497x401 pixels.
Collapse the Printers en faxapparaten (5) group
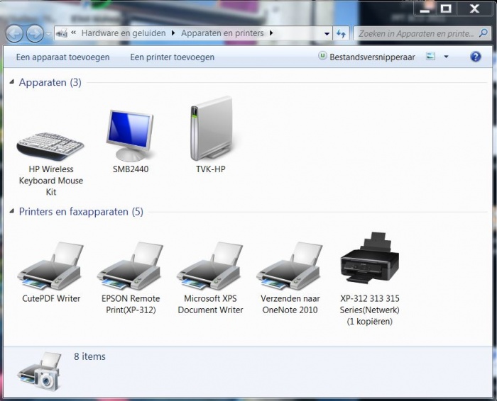coord(12,211)
